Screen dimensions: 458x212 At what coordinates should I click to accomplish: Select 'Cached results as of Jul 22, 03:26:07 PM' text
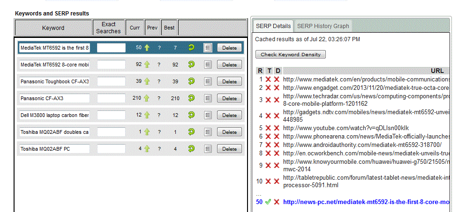307,39
